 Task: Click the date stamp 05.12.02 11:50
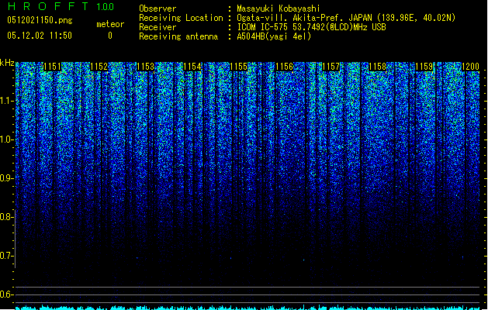click(40, 36)
